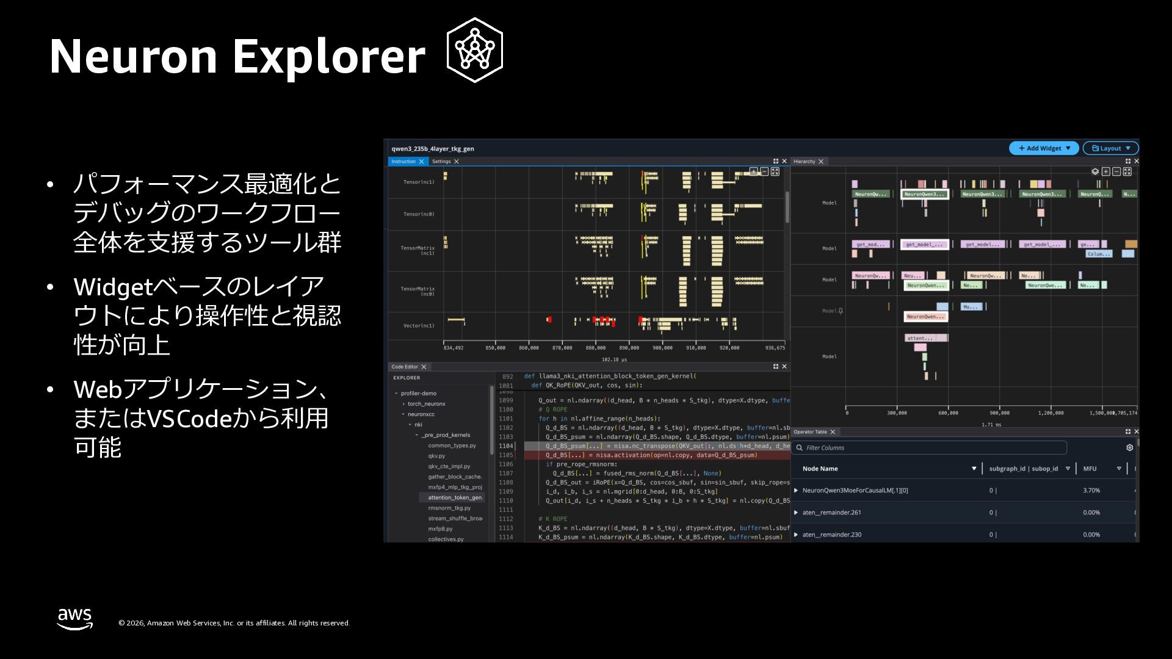
Task: Zoom out the Hierarchy timeline with minus icon
Action: (x=1116, y=171)
